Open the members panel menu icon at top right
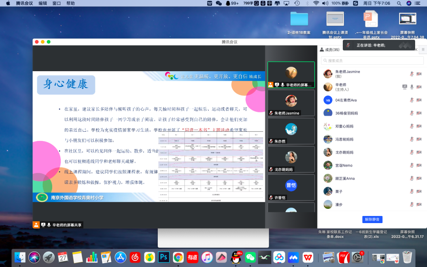The image size is (427, 267). [423, 49]
